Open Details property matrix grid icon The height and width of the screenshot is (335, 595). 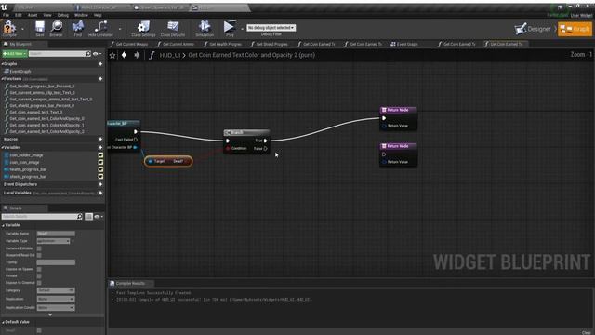pos(88,217)
